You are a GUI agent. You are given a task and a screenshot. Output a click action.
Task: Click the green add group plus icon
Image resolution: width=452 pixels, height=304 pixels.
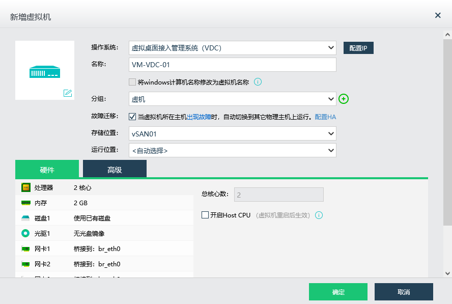click(344, 99)
